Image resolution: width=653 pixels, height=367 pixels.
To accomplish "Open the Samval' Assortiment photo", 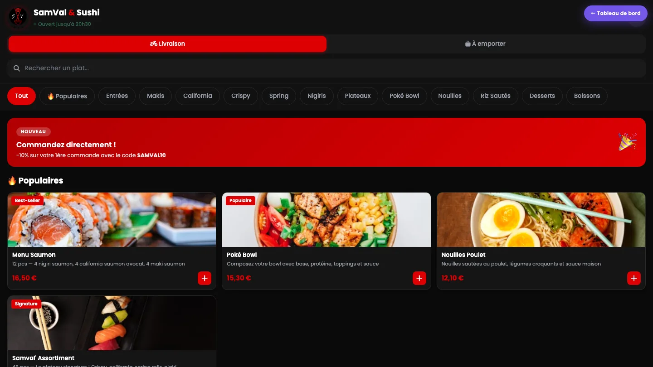I will click(112, 323).
